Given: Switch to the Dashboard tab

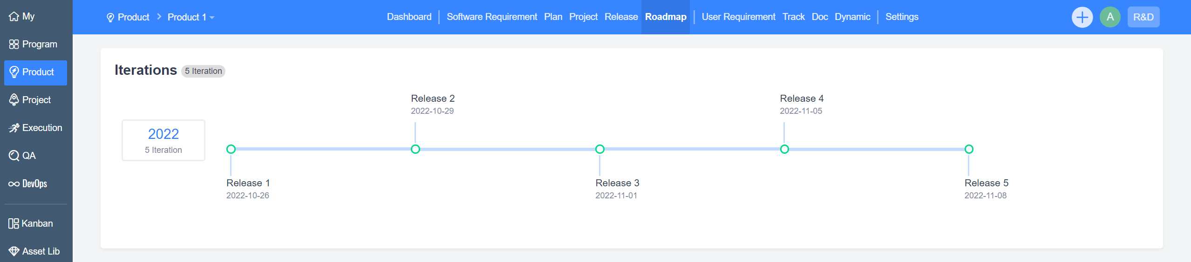Looking at the screenshot, I should [409, 17].
